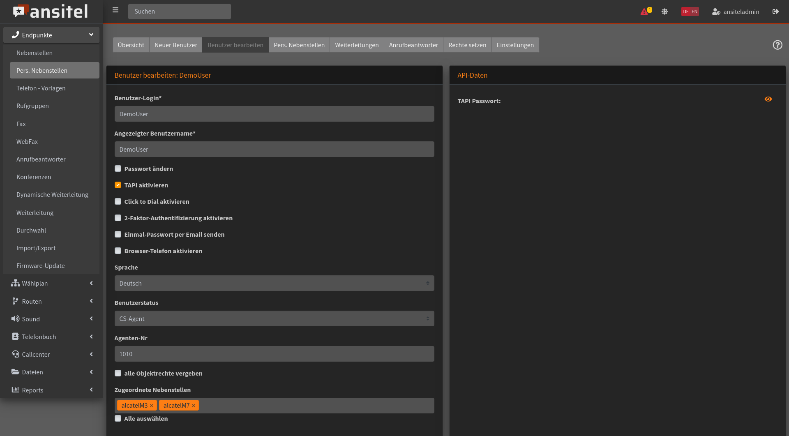789x436 pixels.
Task: Switch language to EN
Action: point(694,12)
